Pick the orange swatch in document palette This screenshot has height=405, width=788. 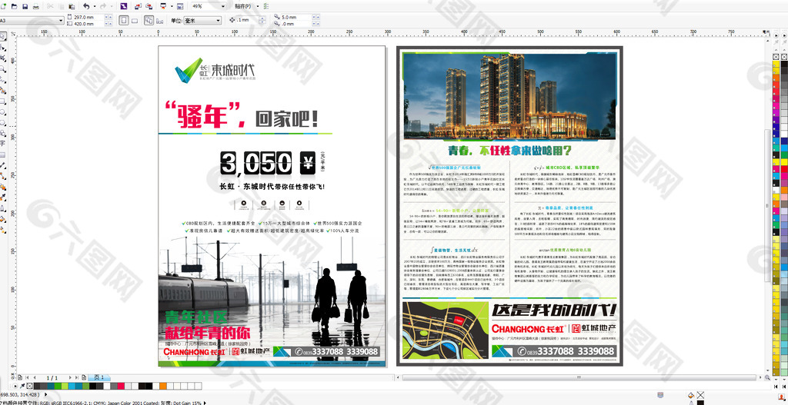point(163,386)
